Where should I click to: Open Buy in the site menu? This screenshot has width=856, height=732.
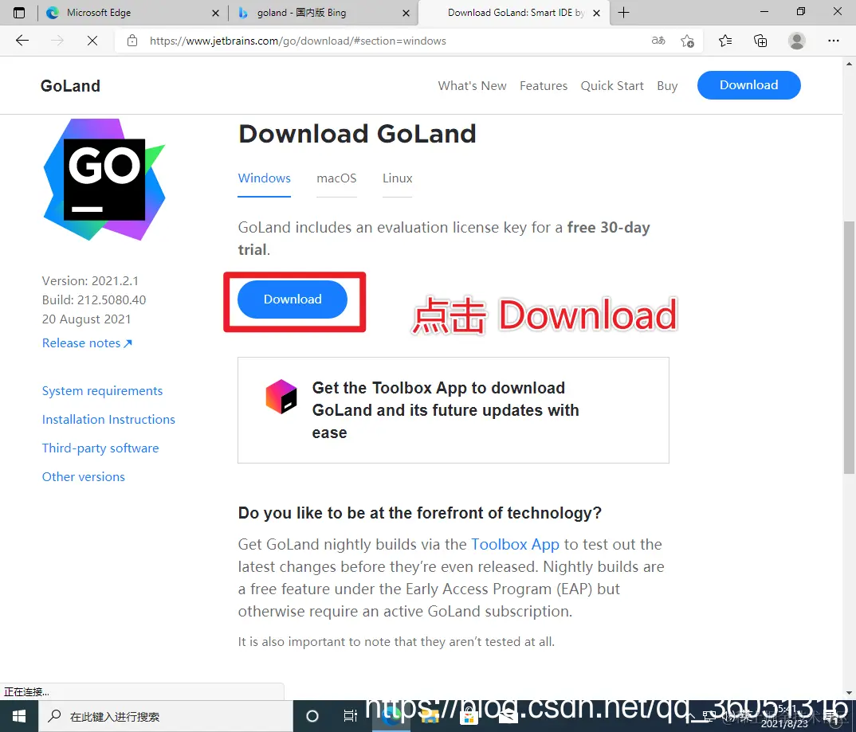pos(667,86)
